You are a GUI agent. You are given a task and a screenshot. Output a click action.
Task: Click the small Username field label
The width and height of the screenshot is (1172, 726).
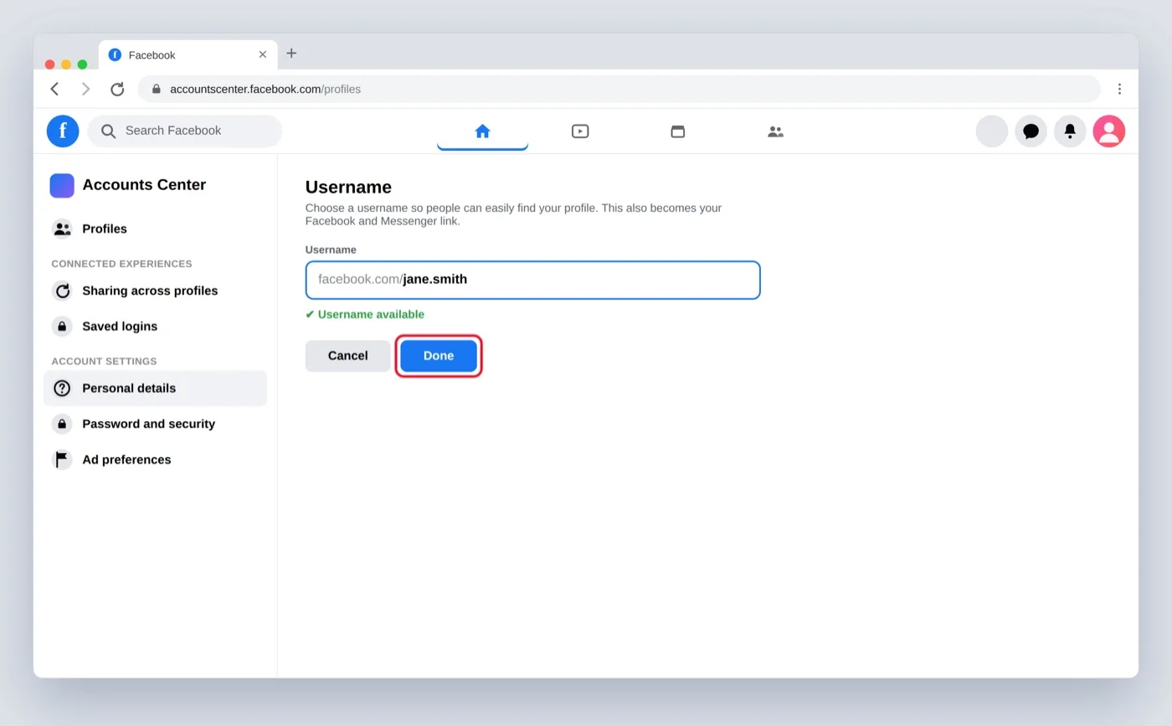click(x=331, y=250)
